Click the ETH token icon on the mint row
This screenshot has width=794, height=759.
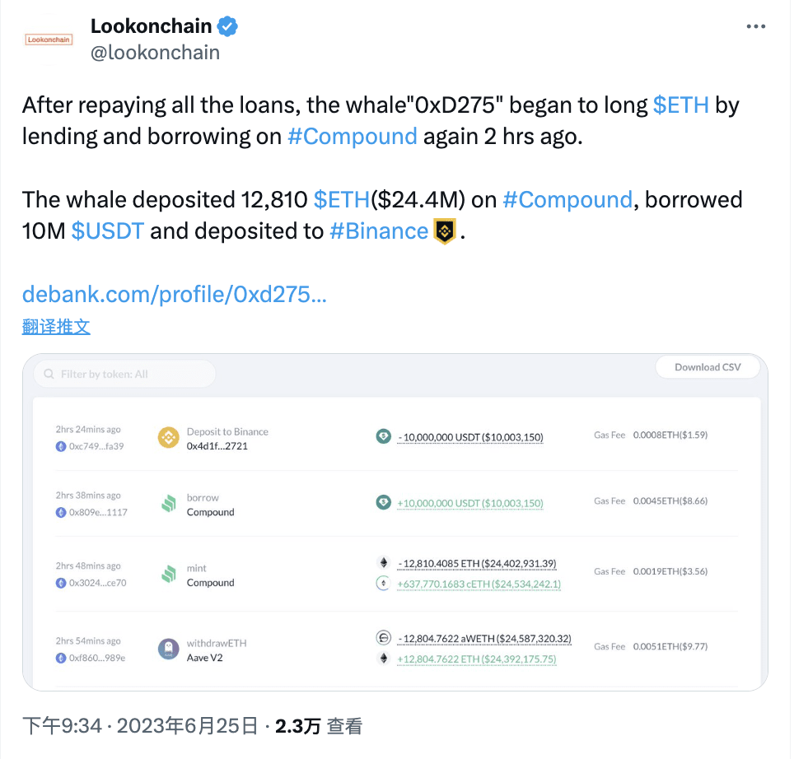tap(383, 562)
